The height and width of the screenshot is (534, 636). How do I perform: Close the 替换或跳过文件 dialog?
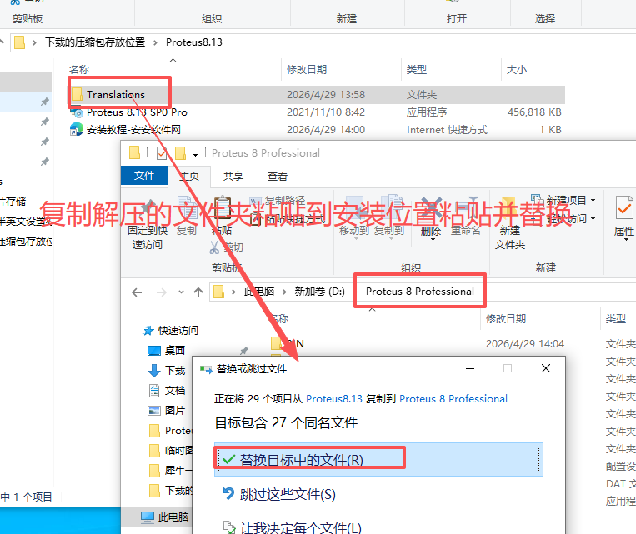546,368
